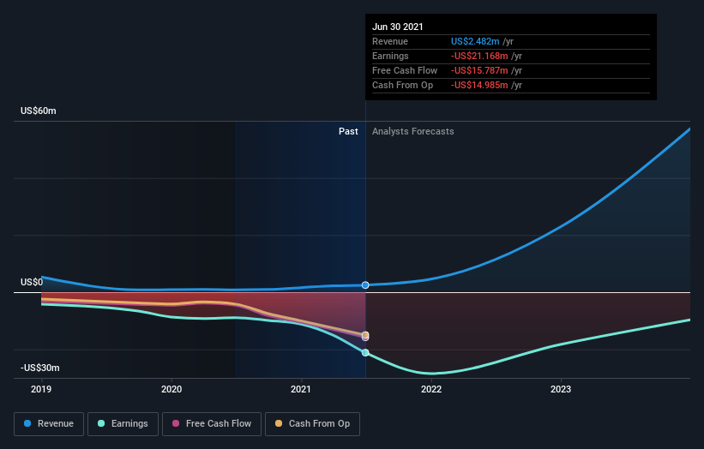Screen dimensions: 704x449
Task: Click the Analysts Forecasts label
Action: tap(413, 131)
